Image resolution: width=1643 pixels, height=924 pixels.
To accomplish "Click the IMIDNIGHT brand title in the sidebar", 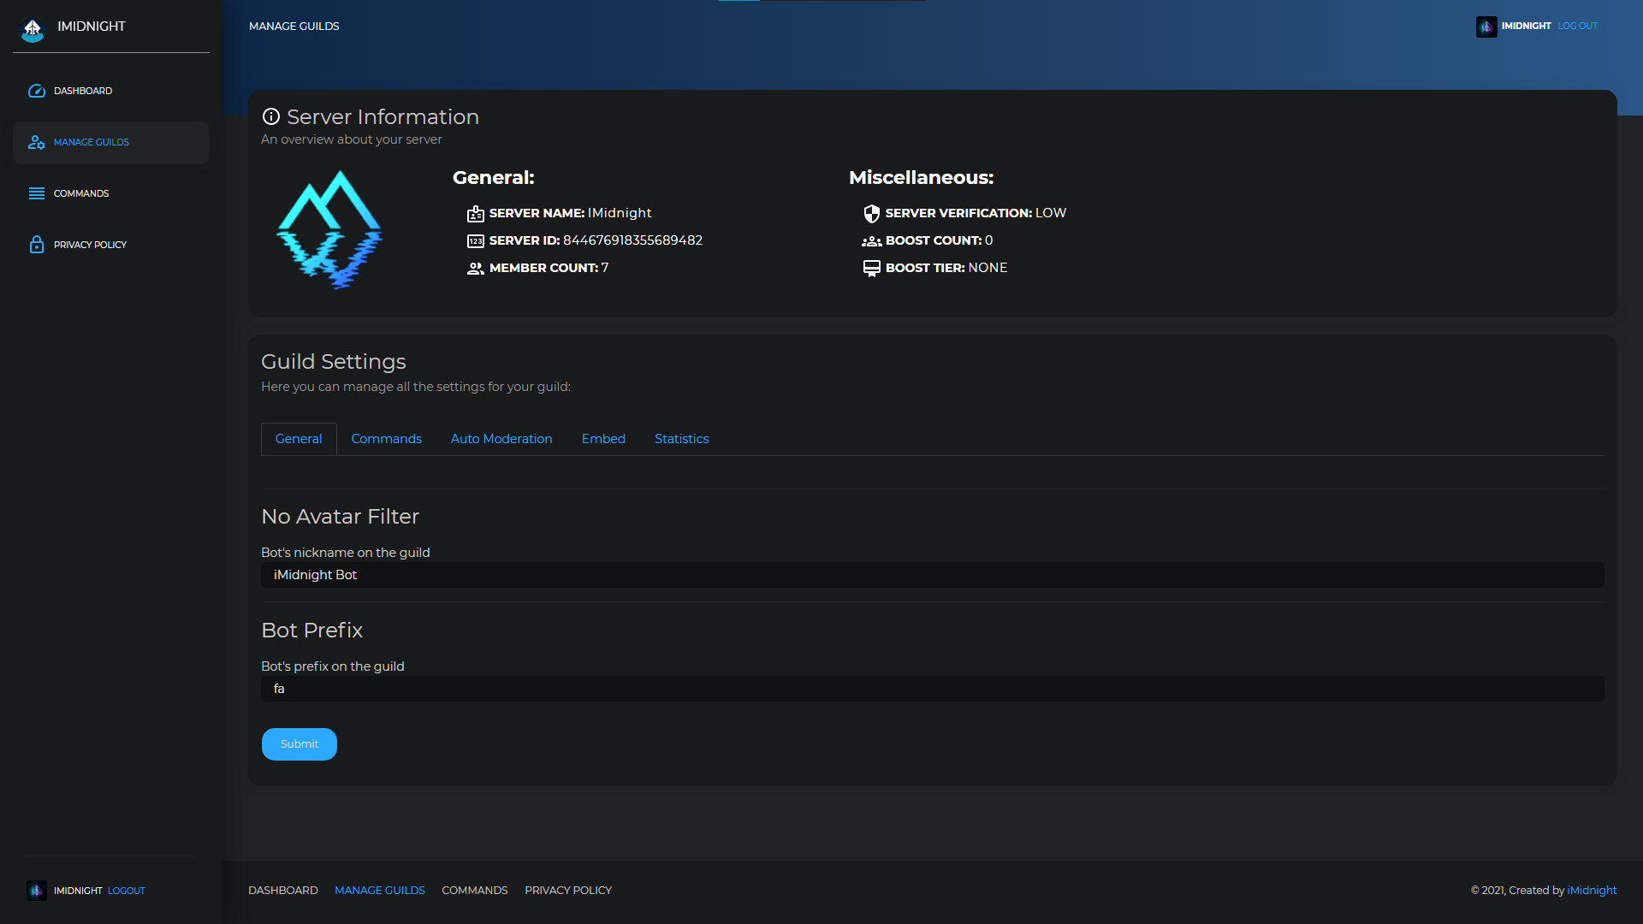I will 92,27.
